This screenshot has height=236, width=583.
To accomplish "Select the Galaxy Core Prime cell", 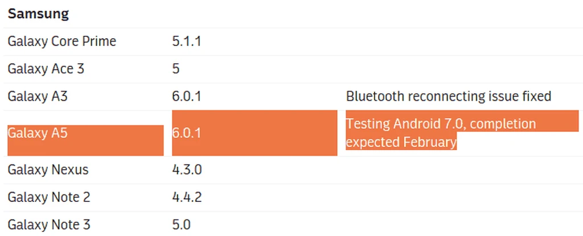I will 61,42.
